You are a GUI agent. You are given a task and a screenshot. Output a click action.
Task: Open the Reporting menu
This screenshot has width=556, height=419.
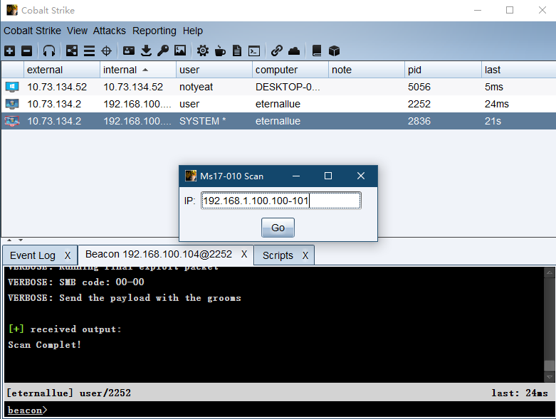pos(154,31)
